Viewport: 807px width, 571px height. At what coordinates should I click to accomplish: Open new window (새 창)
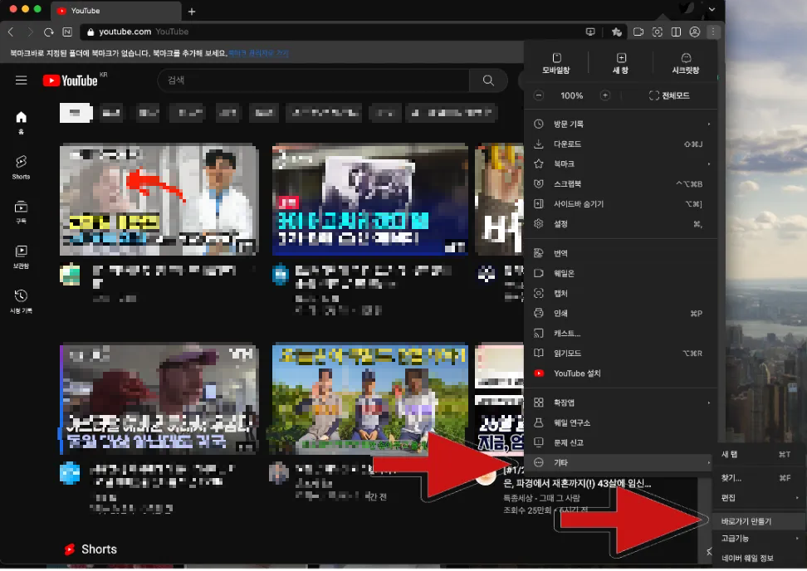click(x=621, y=64)
